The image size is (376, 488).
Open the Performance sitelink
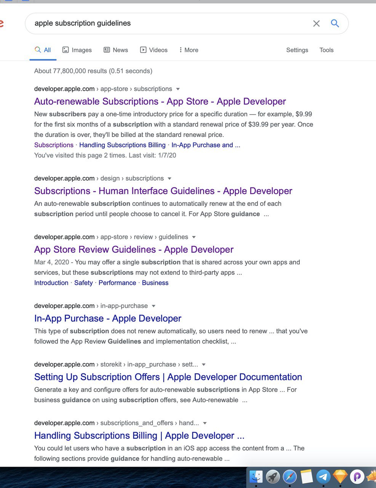[x=117, y=283]
